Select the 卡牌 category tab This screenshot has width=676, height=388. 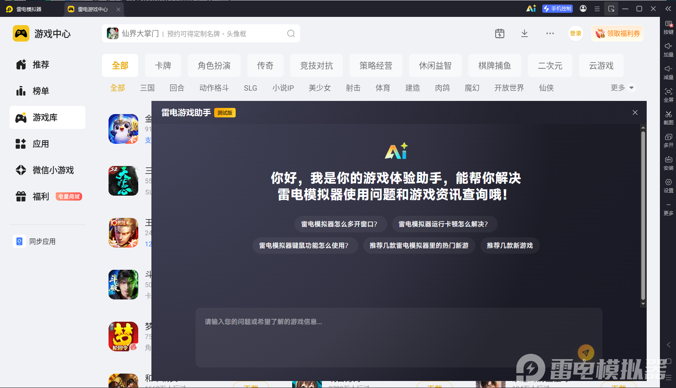pyautogui.click(x=163, y=65)
